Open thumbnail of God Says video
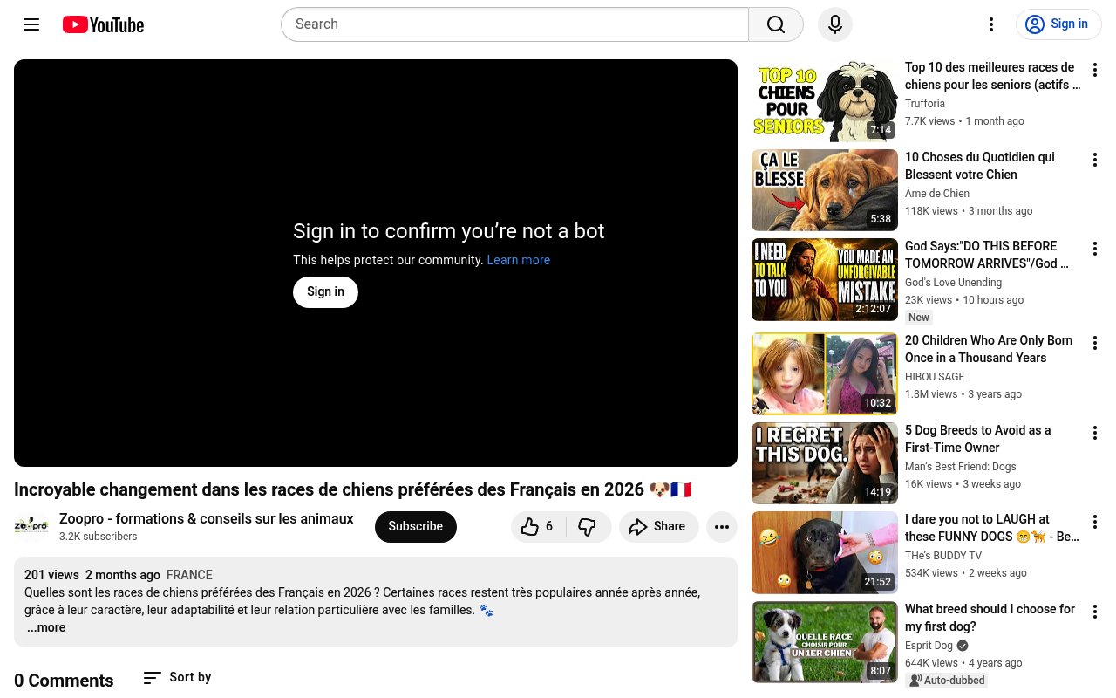Image resolution: width=1116 pixels, height=698 pixels. 824,279
